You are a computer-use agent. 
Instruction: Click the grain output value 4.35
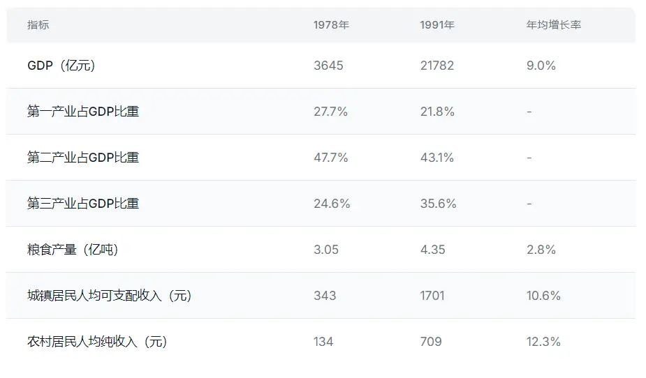point(433,250)
